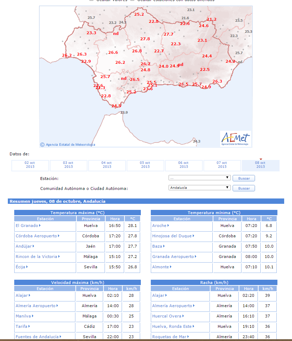
Task: Click the 24.5 value at map's southern tip
Action: point(116,106)
